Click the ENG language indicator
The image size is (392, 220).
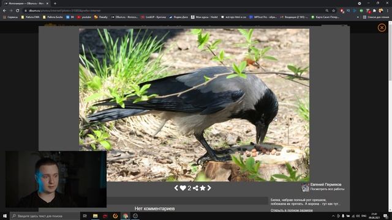coord(364,216)
